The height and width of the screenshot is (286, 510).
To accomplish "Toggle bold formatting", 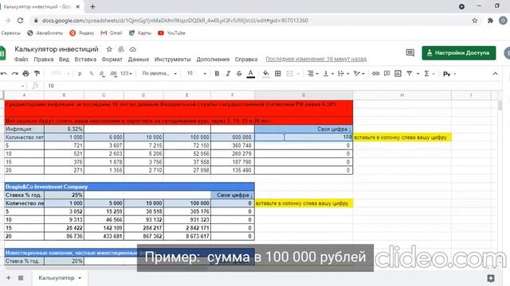I will point(217,74).
